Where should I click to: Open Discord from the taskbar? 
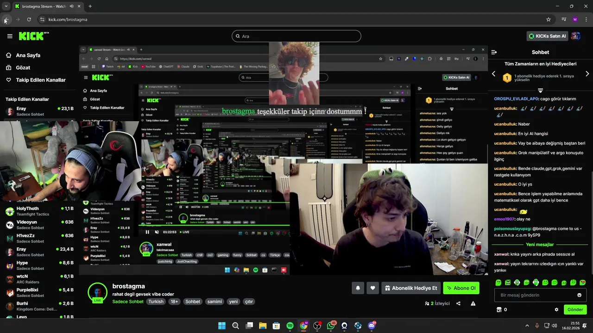[372, 326]
